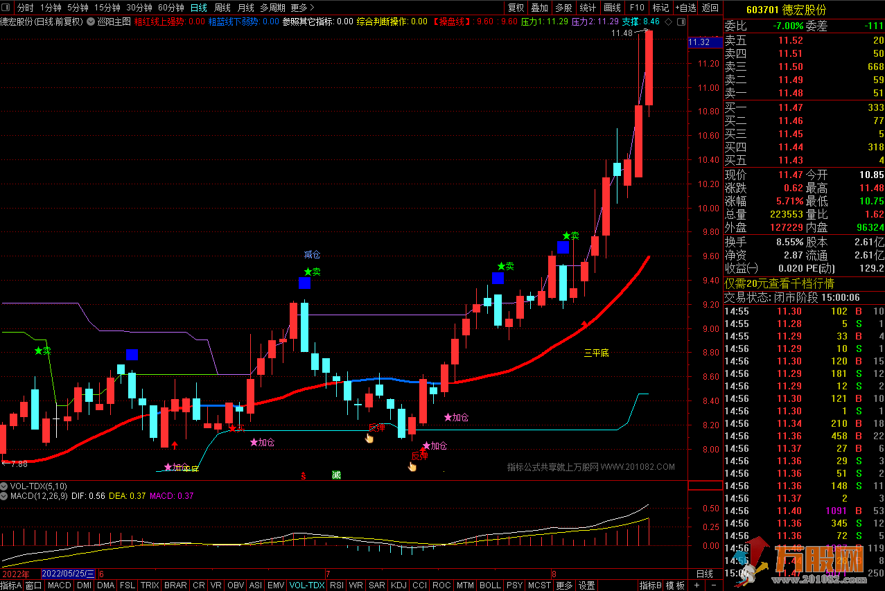Open the 指标A indicator dropdown

(x=12, y=585)
